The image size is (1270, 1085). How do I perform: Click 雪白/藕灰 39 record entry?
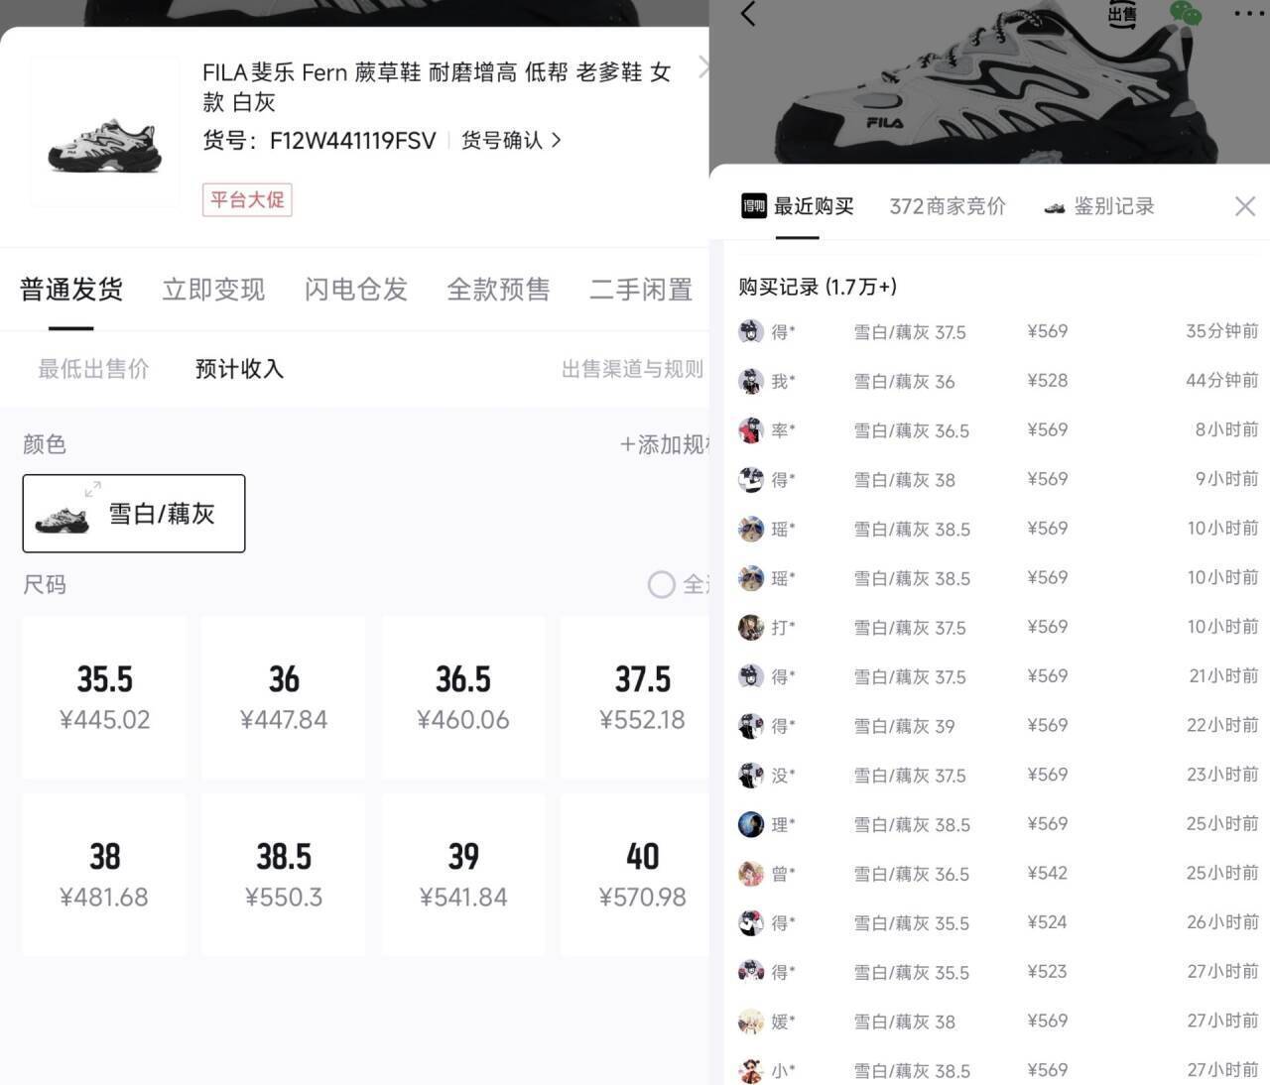[x=904, y=726]
